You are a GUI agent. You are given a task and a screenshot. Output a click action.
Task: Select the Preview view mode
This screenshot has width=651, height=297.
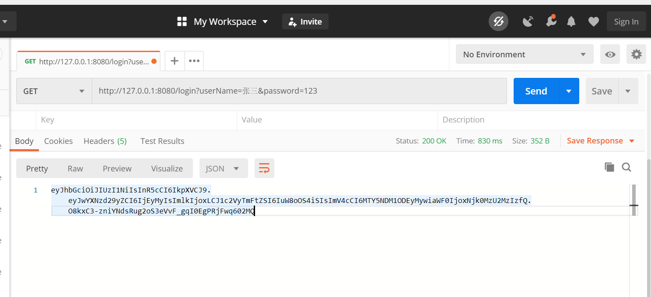[x=117, y=168]
